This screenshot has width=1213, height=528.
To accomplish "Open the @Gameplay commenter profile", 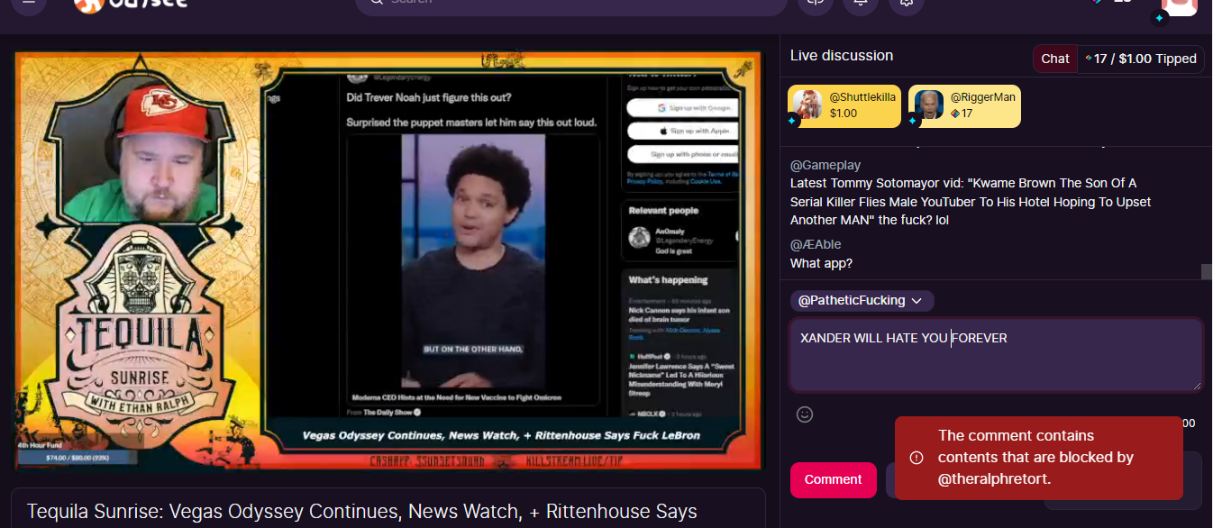I will coord(825,165).
